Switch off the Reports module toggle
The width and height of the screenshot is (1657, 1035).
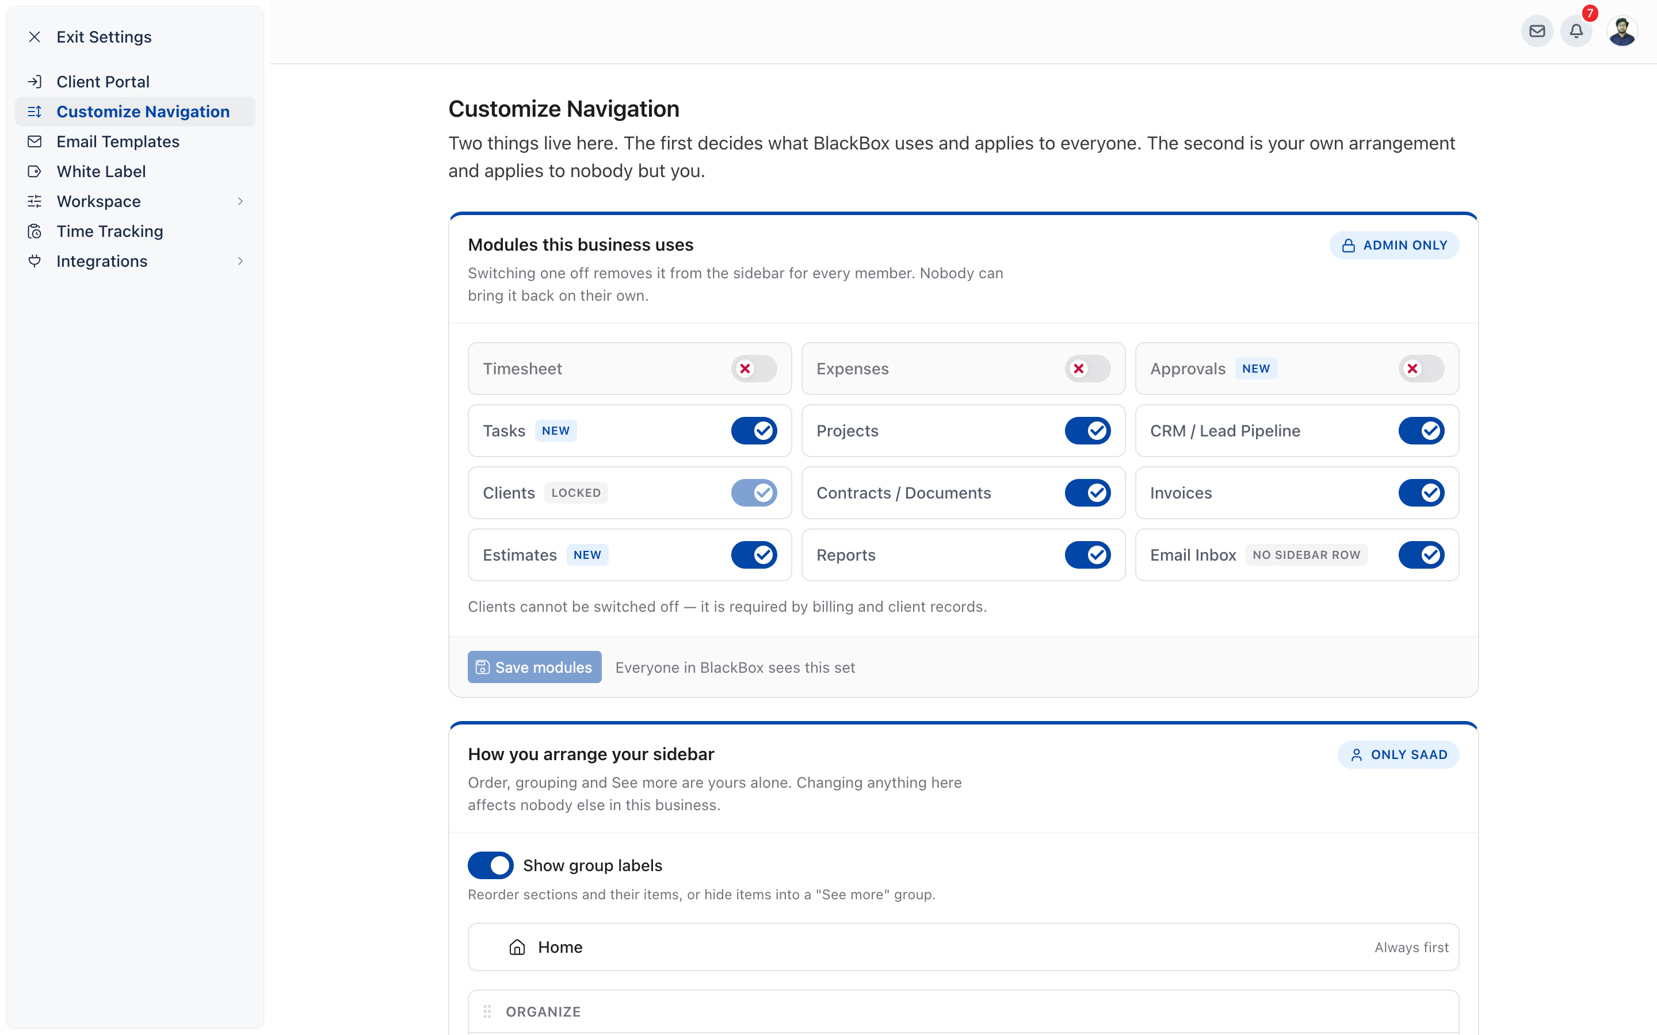pyautogui.click(x=1087, y=554)
